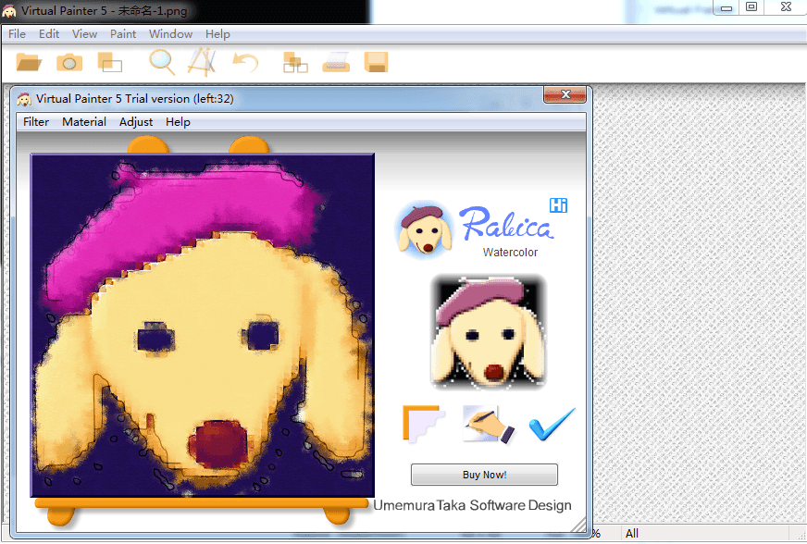The image size is (807, 544).
Task: Open an image file with the folder icon
Action: pyautogui.click(x=28, y=63)
